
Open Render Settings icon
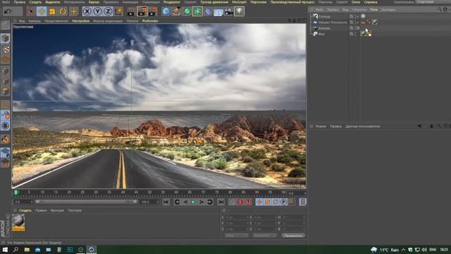tap(153, 11)
